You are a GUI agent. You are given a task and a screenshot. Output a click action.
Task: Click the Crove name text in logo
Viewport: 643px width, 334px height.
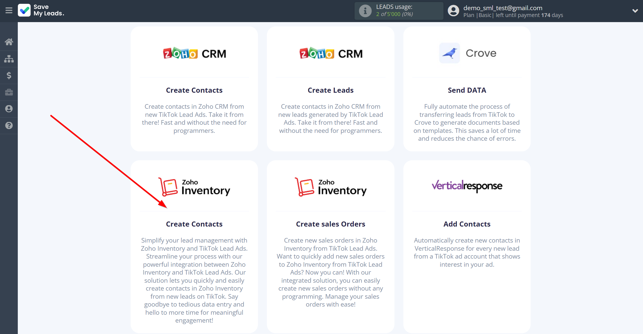point(481,53)
